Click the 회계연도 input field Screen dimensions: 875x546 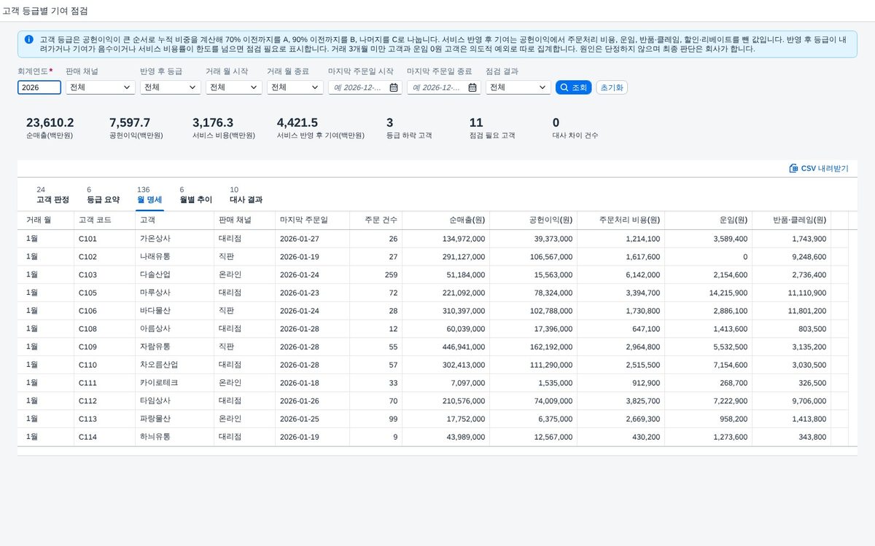click(39, 87)
